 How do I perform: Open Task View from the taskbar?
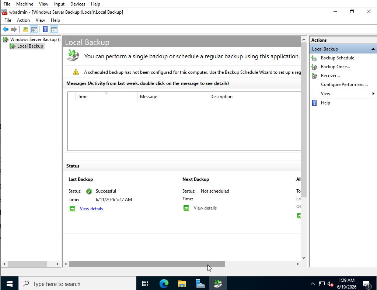tap(145, 284)
